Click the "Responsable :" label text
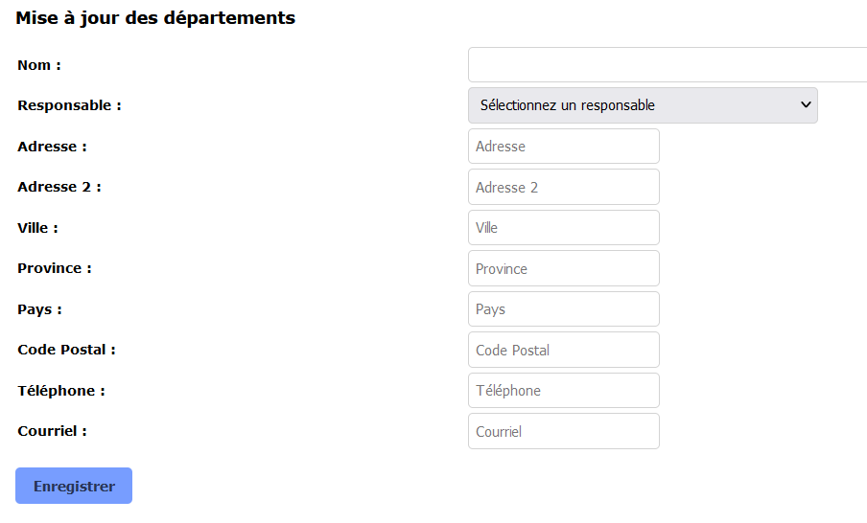The height and width of the screenshot is (523, 867). coord(69,105)
